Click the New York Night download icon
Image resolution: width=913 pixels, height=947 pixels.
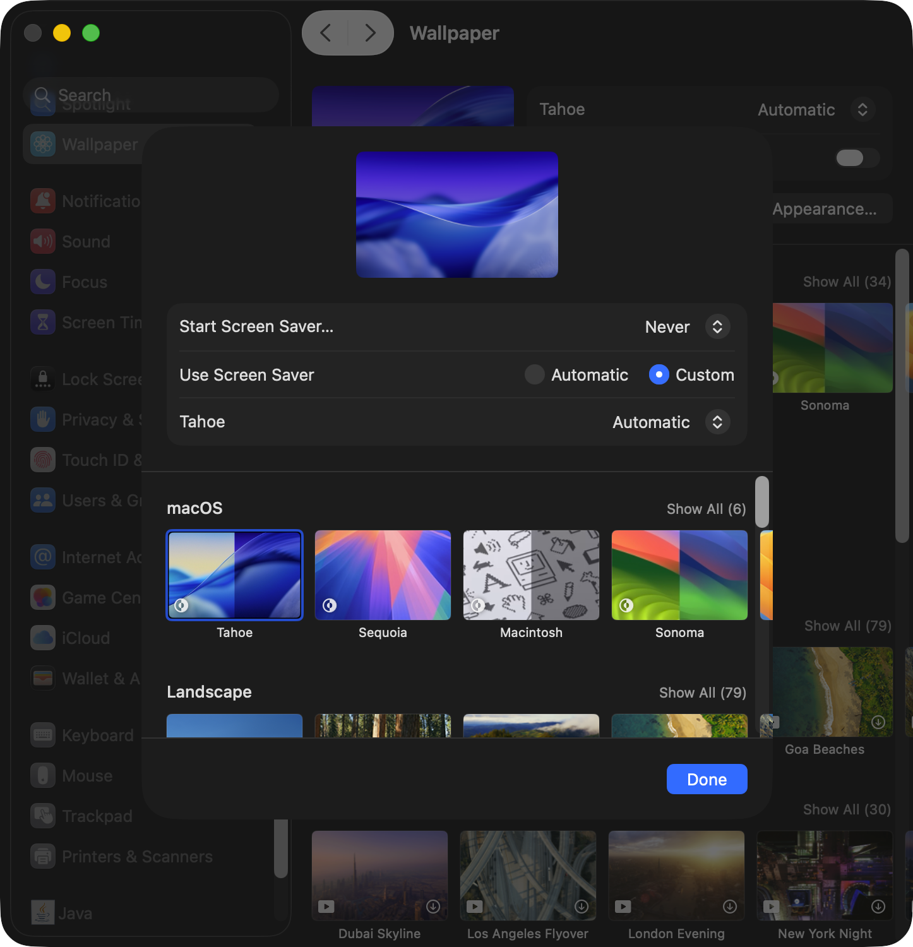pyautogui.click(x=878, y=907)
